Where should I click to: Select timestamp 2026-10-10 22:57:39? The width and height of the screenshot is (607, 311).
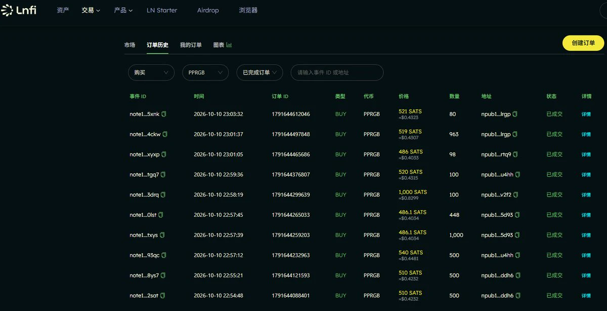pos(219,235)
